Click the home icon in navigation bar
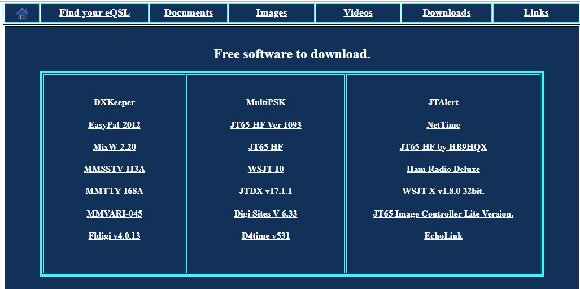 coord(22,14)
